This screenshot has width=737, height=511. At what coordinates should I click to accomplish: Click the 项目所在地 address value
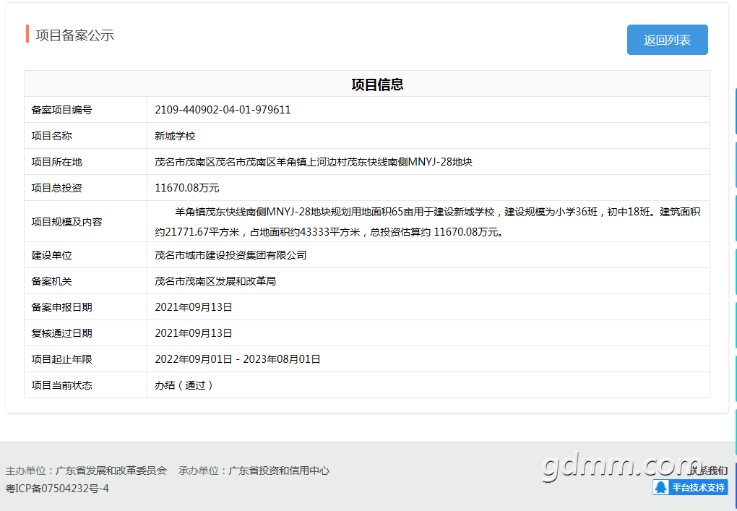[x=314, y=162]
